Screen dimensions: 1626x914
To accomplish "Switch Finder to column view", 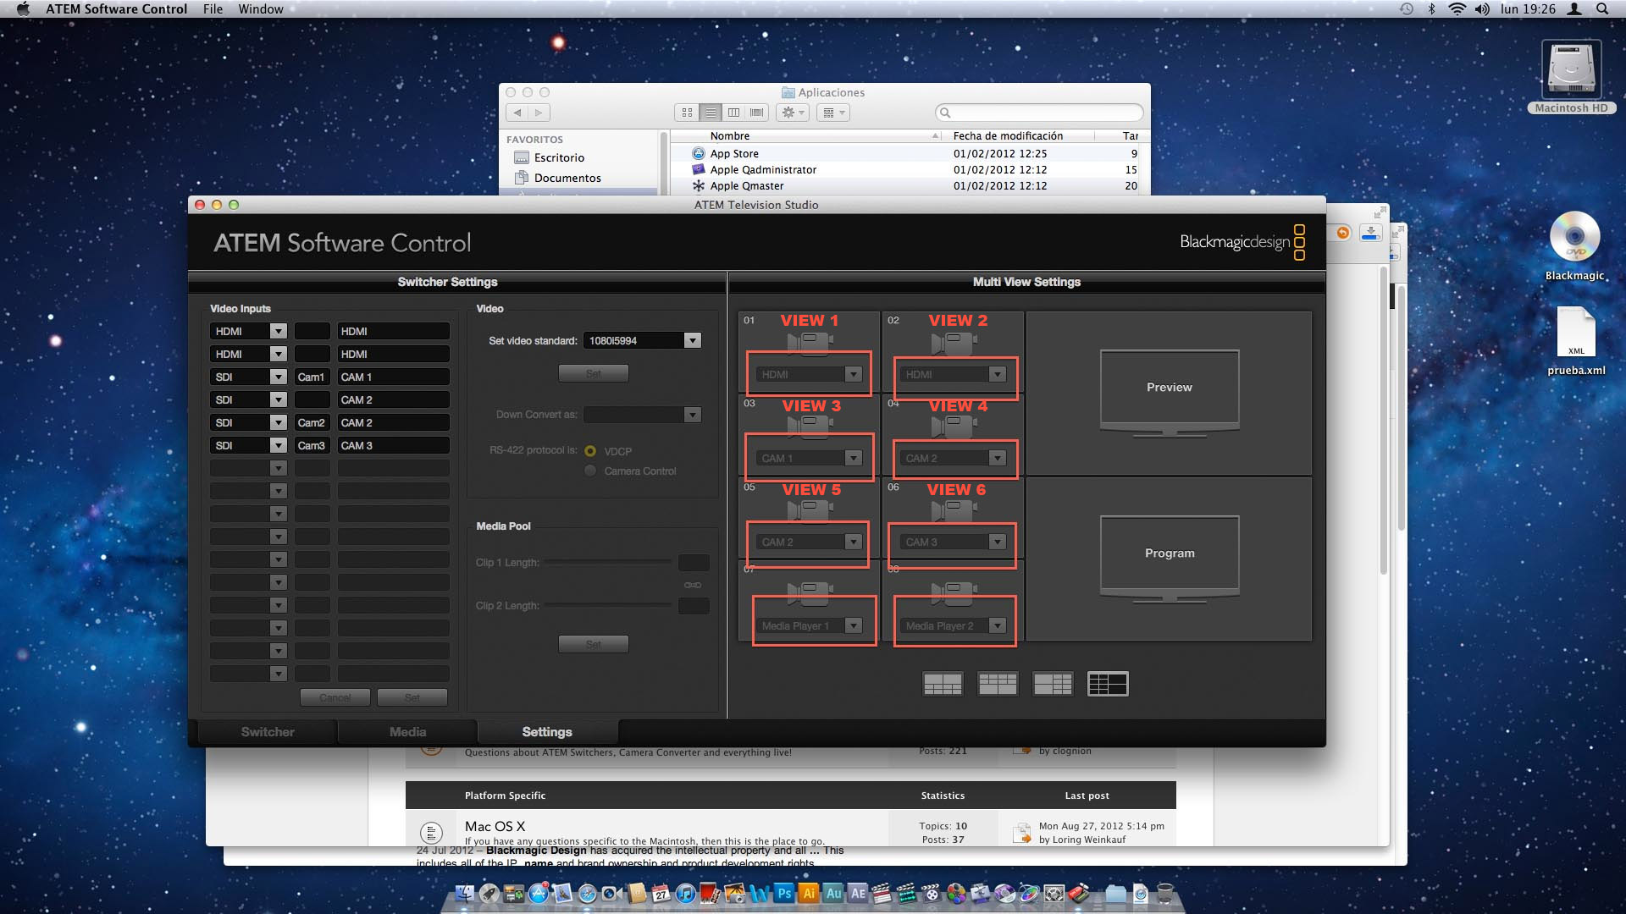I will click(733, 113).
